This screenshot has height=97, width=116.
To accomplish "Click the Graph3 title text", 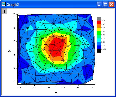I will [x=13, y=4].
